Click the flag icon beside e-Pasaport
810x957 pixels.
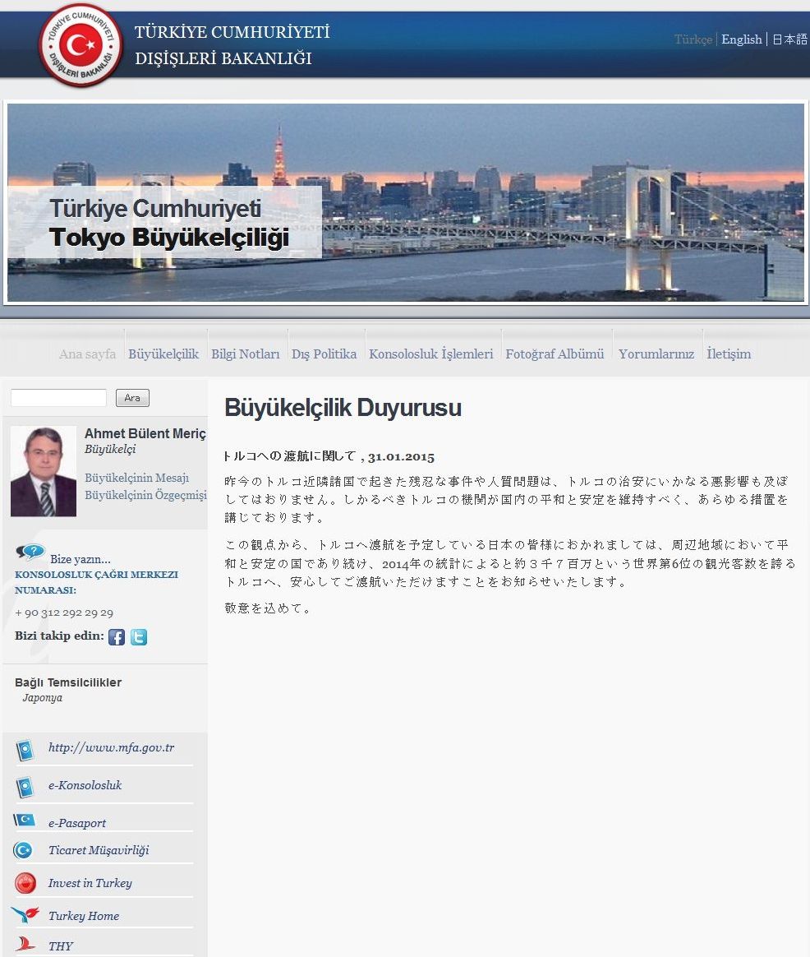pyautogui.click(x=24, y=820)
